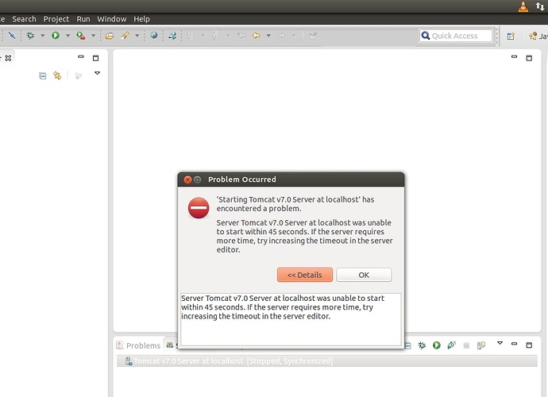Open the Forward navigation history dropdown
This screenshot has width=548, height=397.
294,35
